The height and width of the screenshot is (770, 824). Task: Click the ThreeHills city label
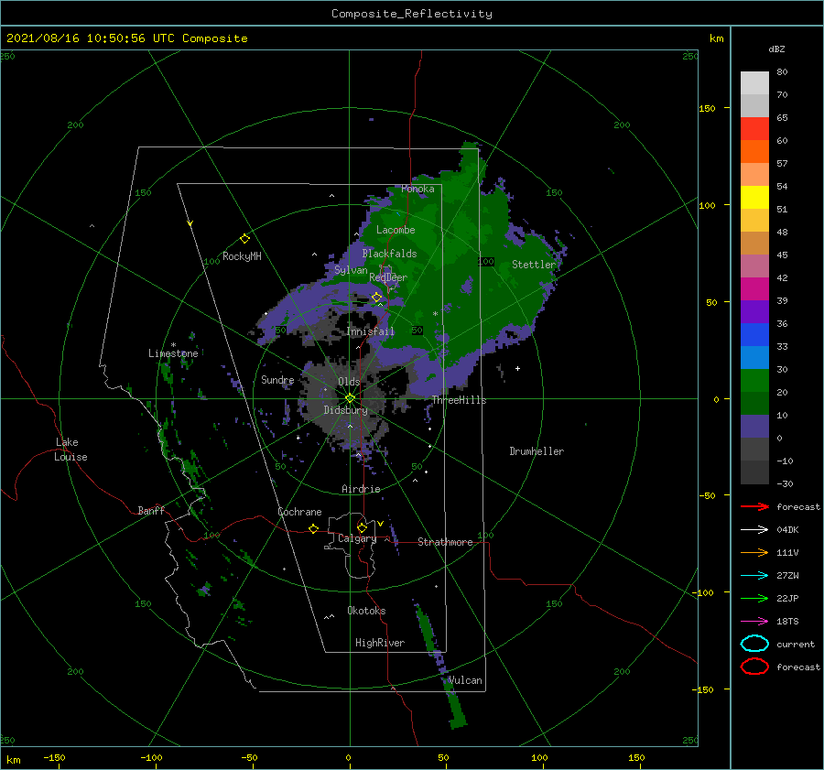point(459,400)
